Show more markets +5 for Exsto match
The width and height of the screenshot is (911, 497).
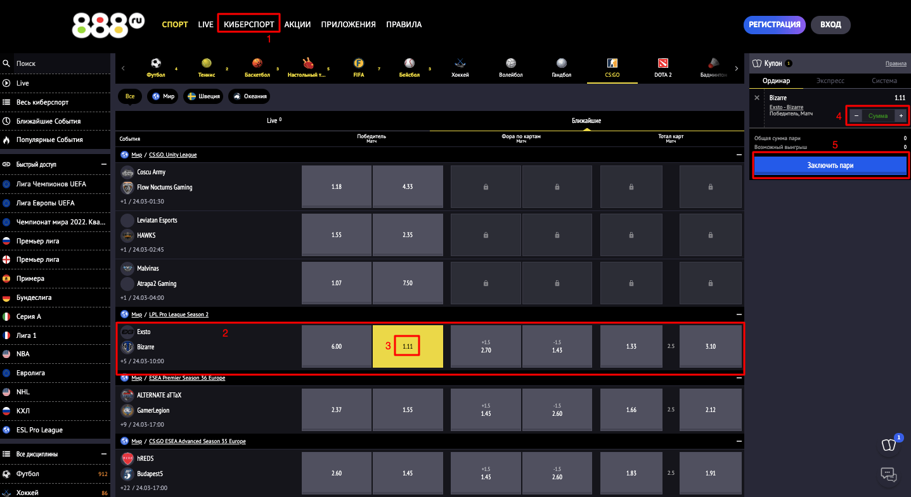(123, 361)
